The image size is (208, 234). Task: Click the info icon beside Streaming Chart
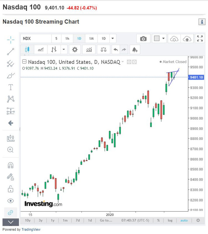coord(202,22)
